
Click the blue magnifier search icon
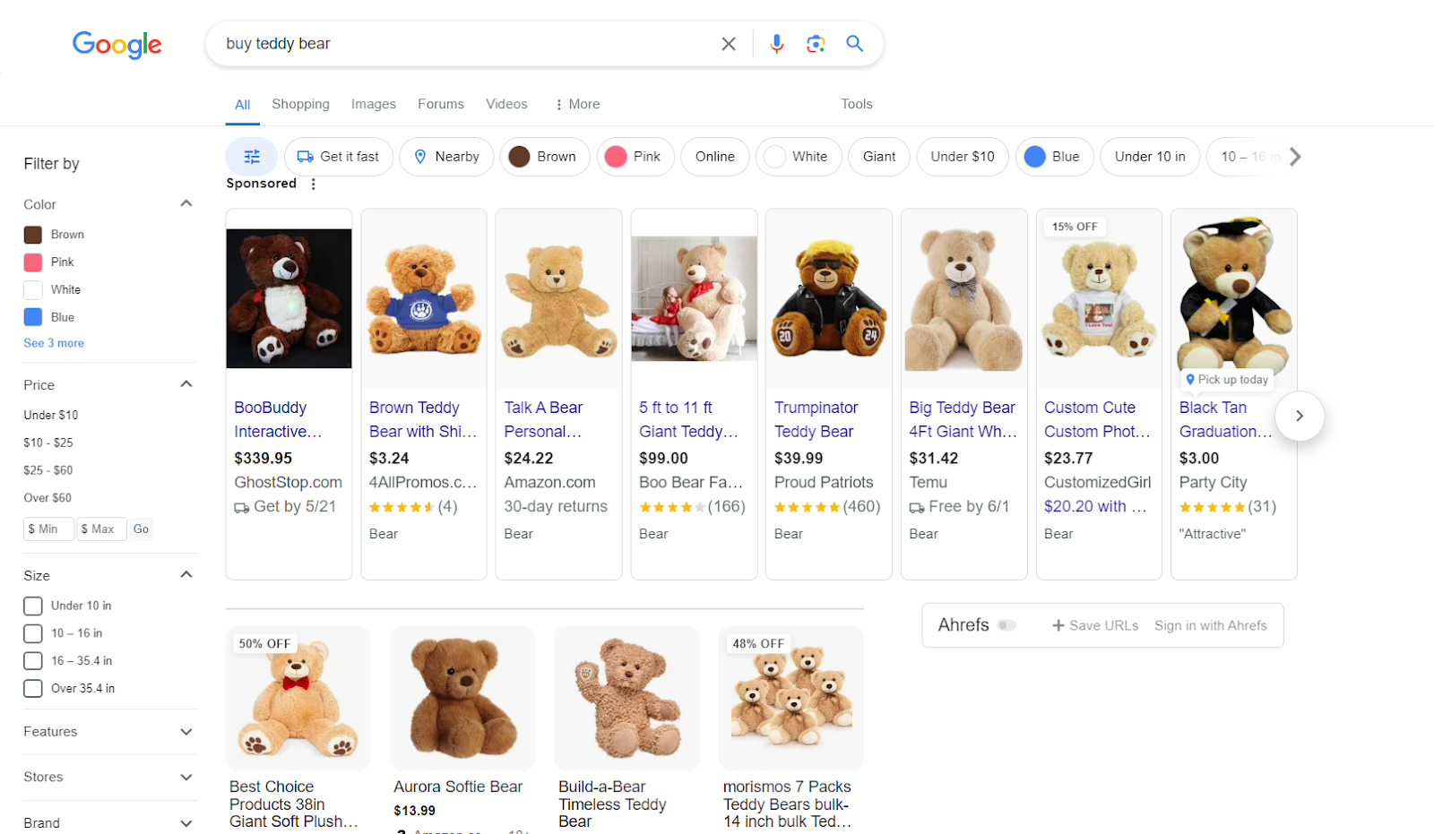pyautogui.click(x=855, y=44)
